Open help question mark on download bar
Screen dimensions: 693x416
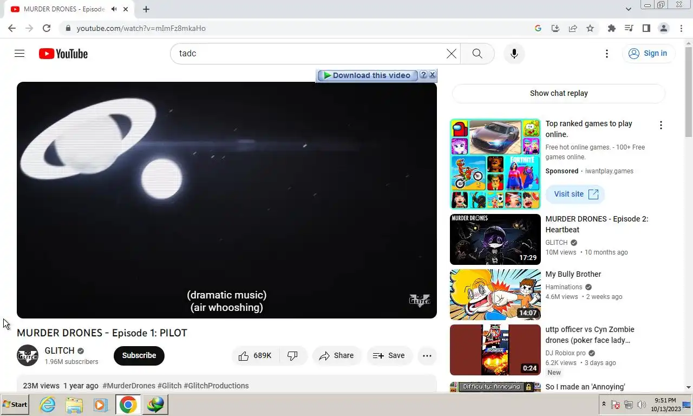423,75
